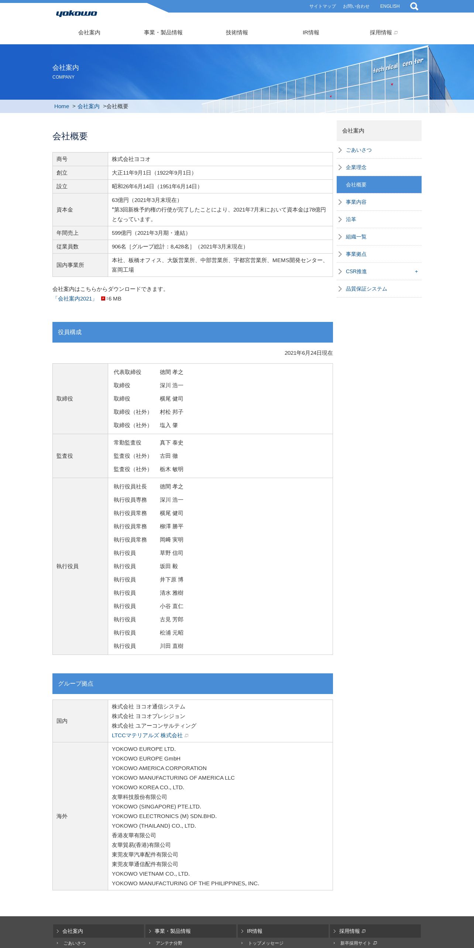Open 事業・製品情報 main menu
Viewport: 474px width, 948px height.
(163, 32)
